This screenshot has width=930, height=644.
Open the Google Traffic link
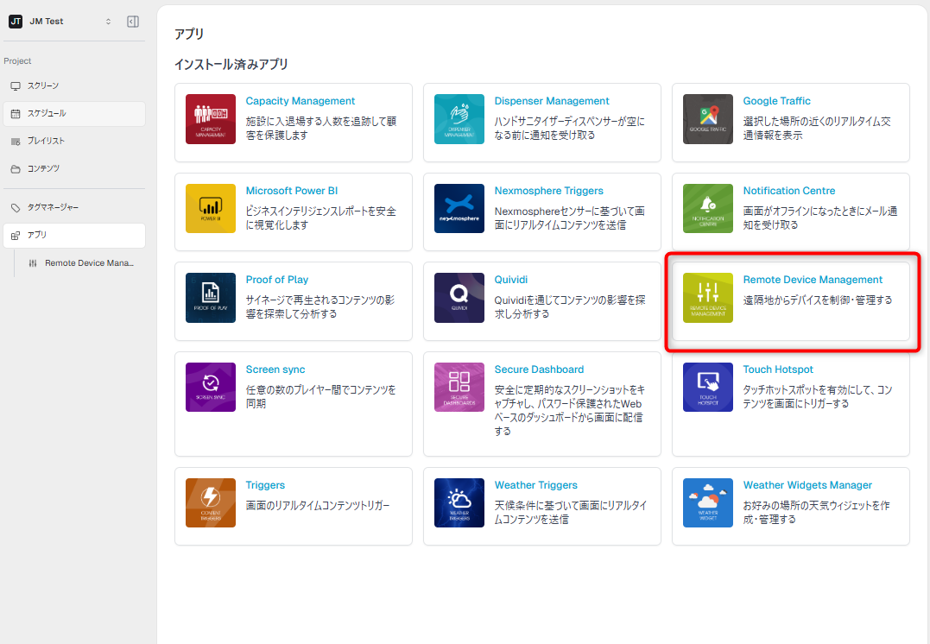[x=776, y=101]
